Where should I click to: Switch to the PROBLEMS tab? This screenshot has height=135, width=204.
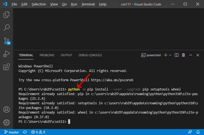[x=47, y=55]
